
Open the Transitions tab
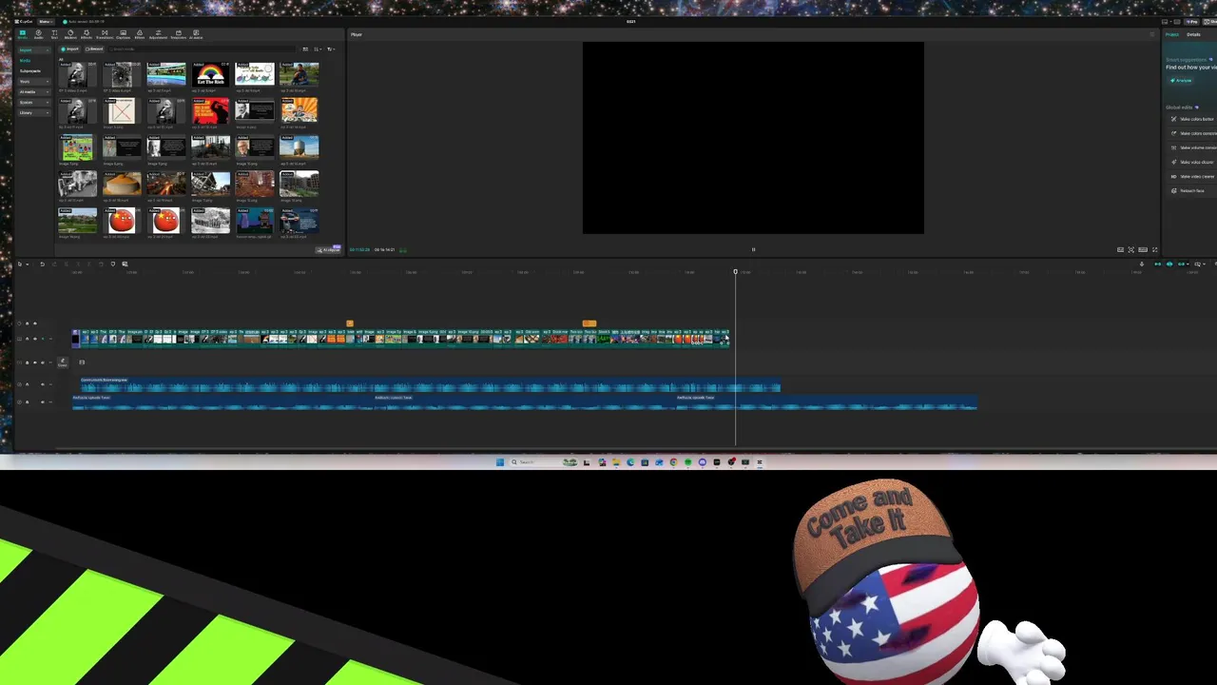tap(105, 34)
